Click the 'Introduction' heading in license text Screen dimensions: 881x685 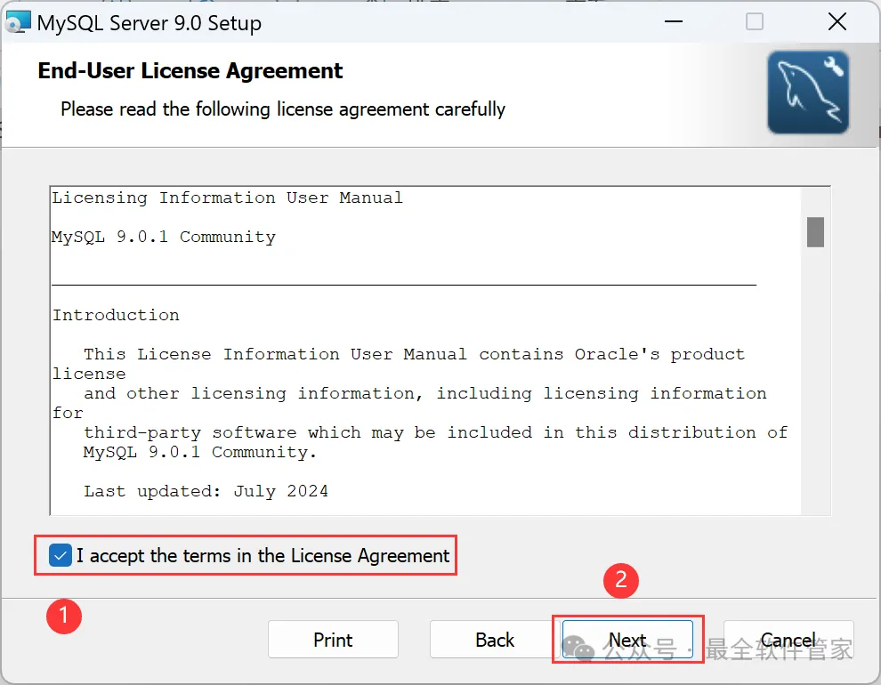(x=116, y=315)
